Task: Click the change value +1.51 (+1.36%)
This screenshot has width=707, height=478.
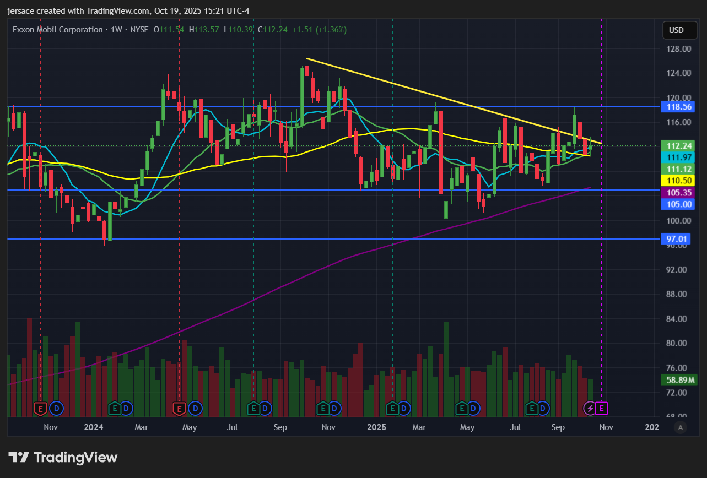Action: point(319,30)
